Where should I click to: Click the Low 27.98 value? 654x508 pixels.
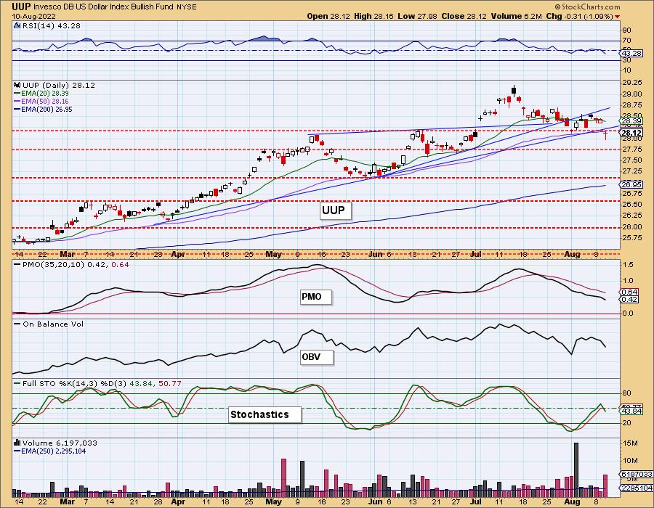(x=417, y=16)
